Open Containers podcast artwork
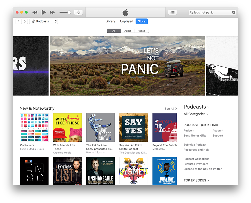 click(x=34, y=128)
